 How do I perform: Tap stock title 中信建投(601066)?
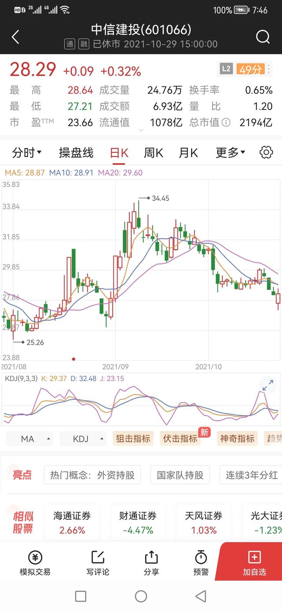141,30
